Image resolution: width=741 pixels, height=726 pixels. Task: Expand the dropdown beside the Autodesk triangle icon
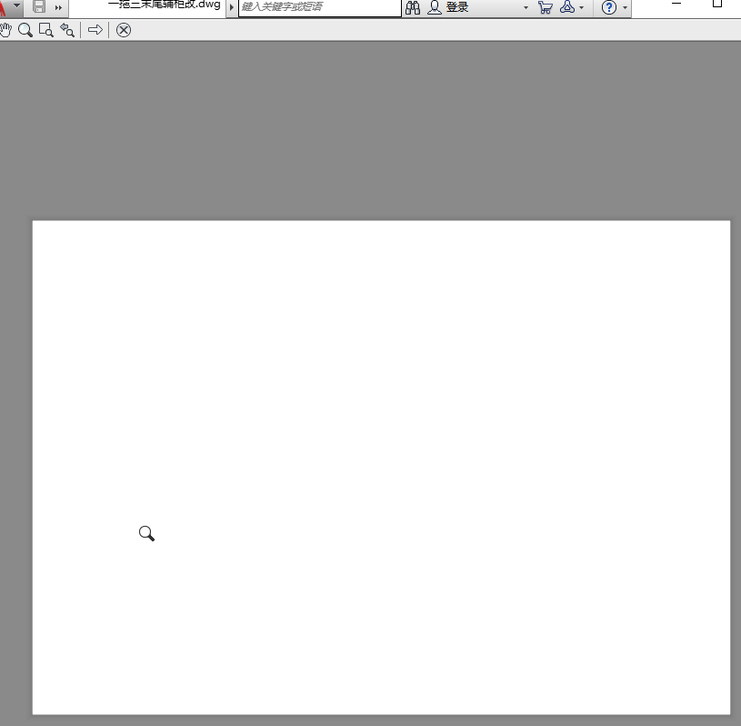[x=581, y=7]
